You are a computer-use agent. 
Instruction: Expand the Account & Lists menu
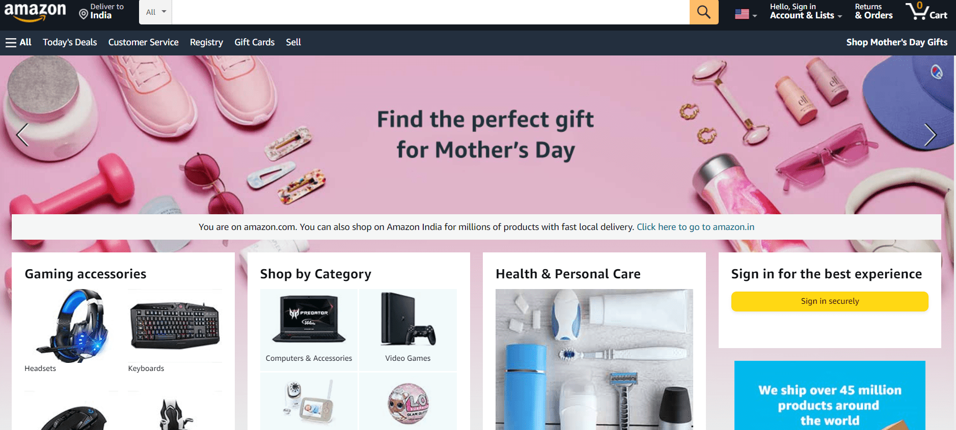(806, 11)
